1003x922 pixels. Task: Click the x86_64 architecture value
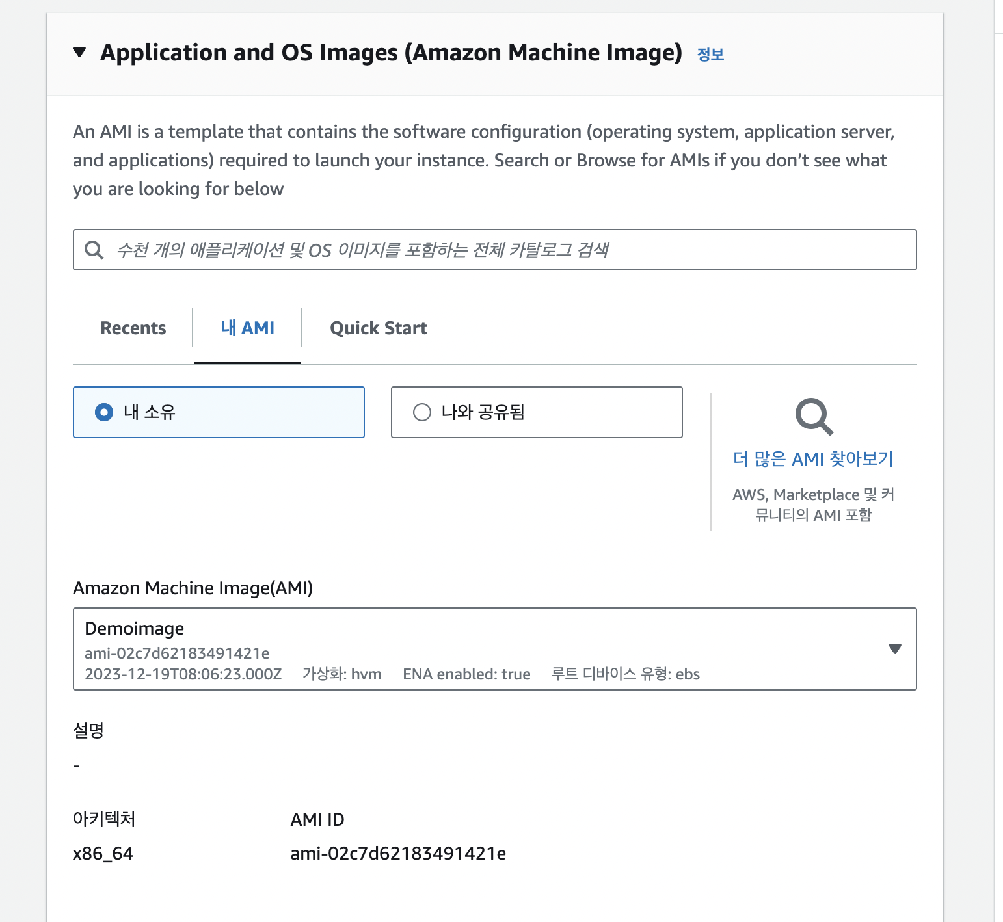tap(103, 853)
